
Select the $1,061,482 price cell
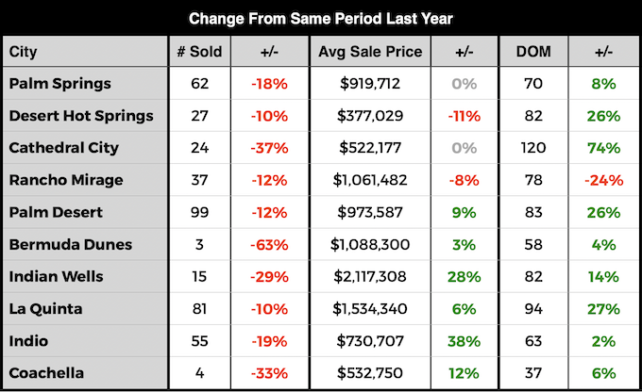pyautogui.click(x=370, y=180)
